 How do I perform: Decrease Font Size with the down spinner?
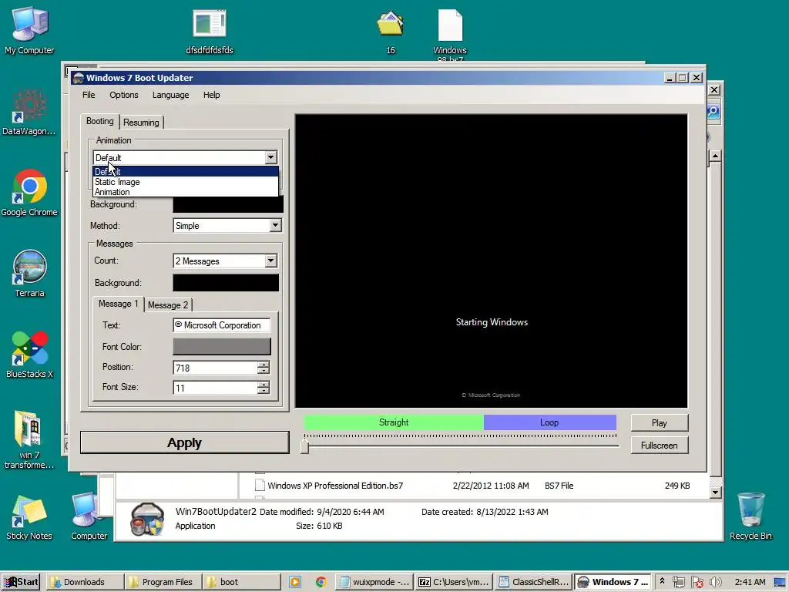point(264,391)
